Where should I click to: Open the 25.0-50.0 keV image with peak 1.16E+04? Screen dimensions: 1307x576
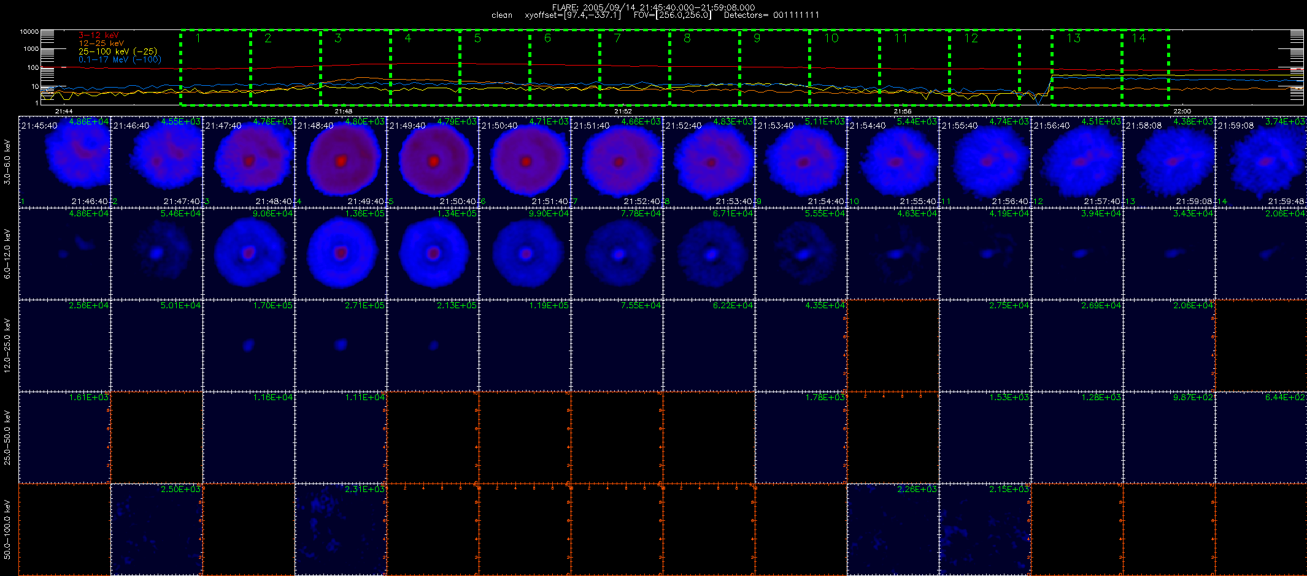click(x=249, y=438)
